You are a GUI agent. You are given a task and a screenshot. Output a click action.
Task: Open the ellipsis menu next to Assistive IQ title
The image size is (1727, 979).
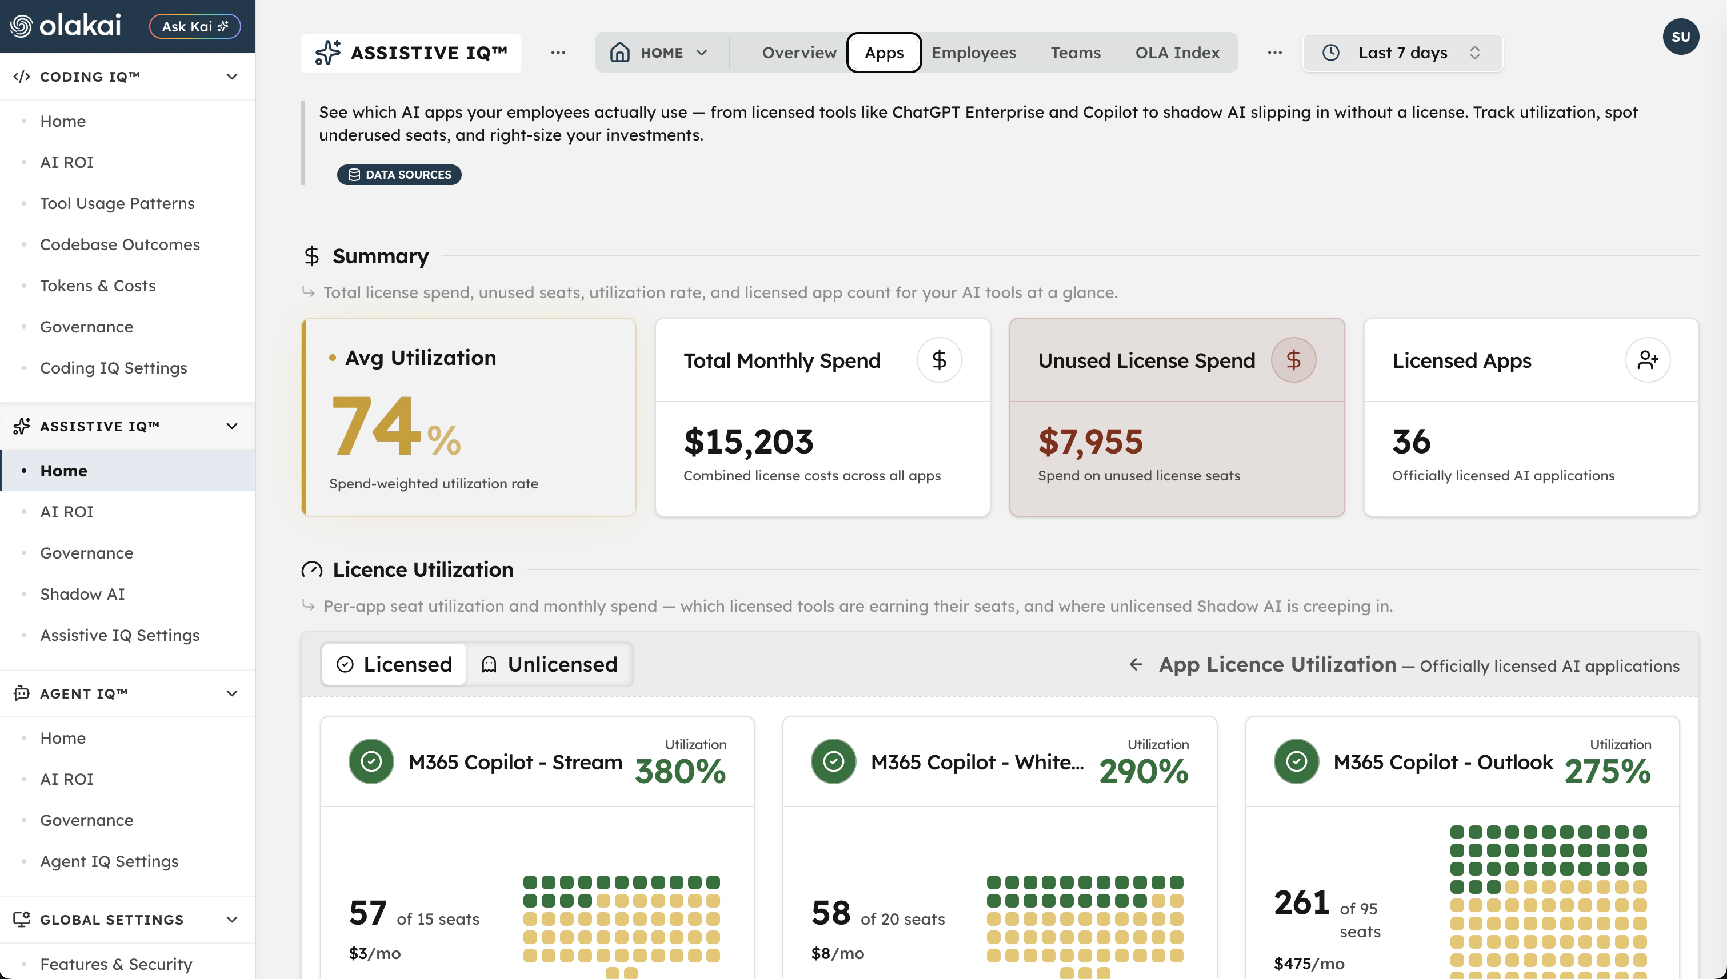558,53
